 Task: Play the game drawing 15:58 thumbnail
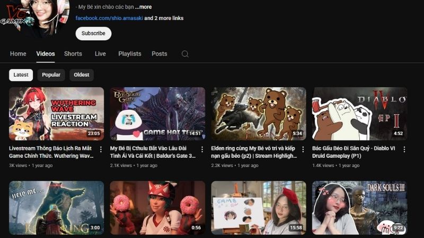pos(259,207)
